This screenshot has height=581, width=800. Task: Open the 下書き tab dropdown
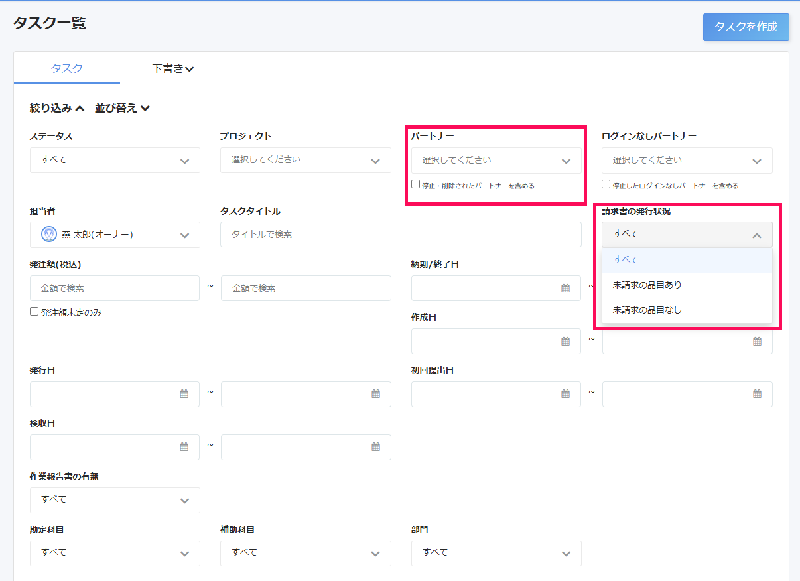[x=173, y=68]
